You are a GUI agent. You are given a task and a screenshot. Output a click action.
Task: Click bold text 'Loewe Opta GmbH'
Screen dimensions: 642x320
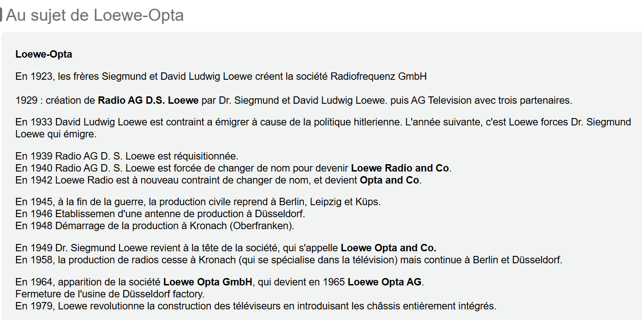point(208,282)
